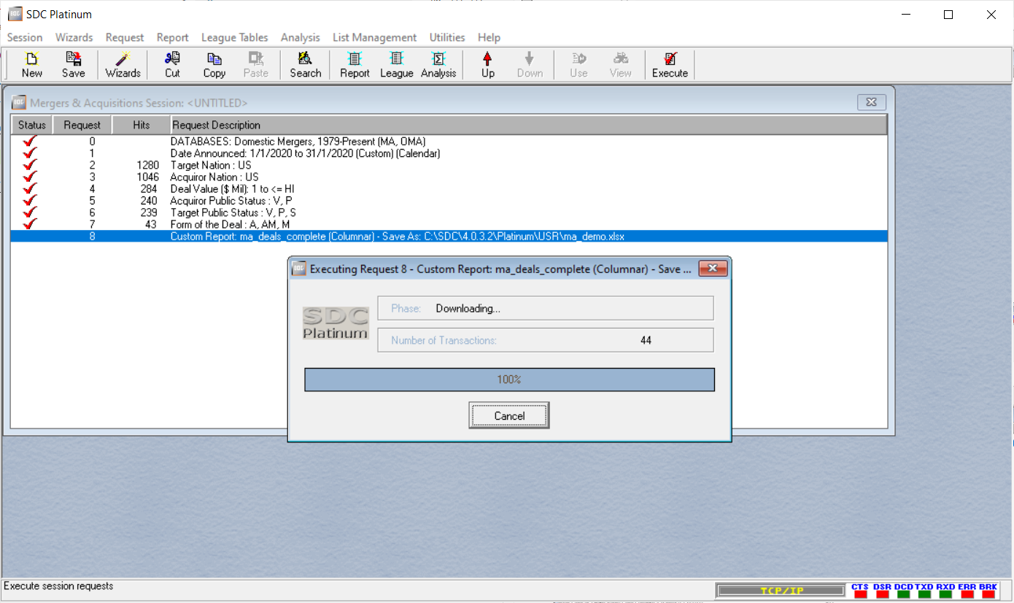Open the List Management menu
This screenshot has height=603, width=1014.
pyautogui.click(x=374, y=37)
